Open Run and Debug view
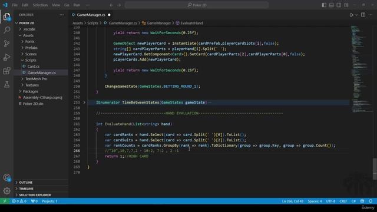Screen dimensions: 377x212 (x=6, y=57)
